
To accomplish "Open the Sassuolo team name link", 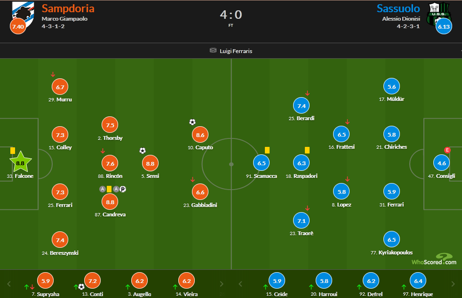I will coord(398,8).
